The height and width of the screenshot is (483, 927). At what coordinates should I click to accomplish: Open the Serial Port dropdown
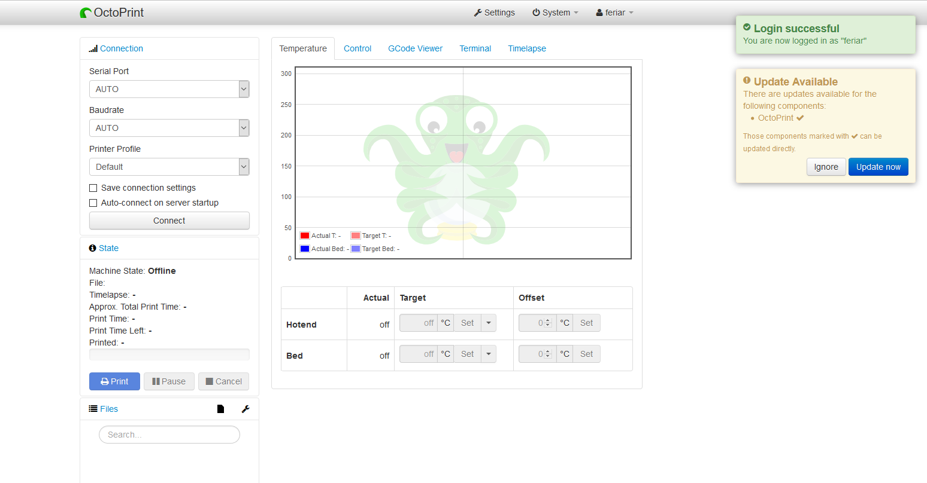click(169, 89)
